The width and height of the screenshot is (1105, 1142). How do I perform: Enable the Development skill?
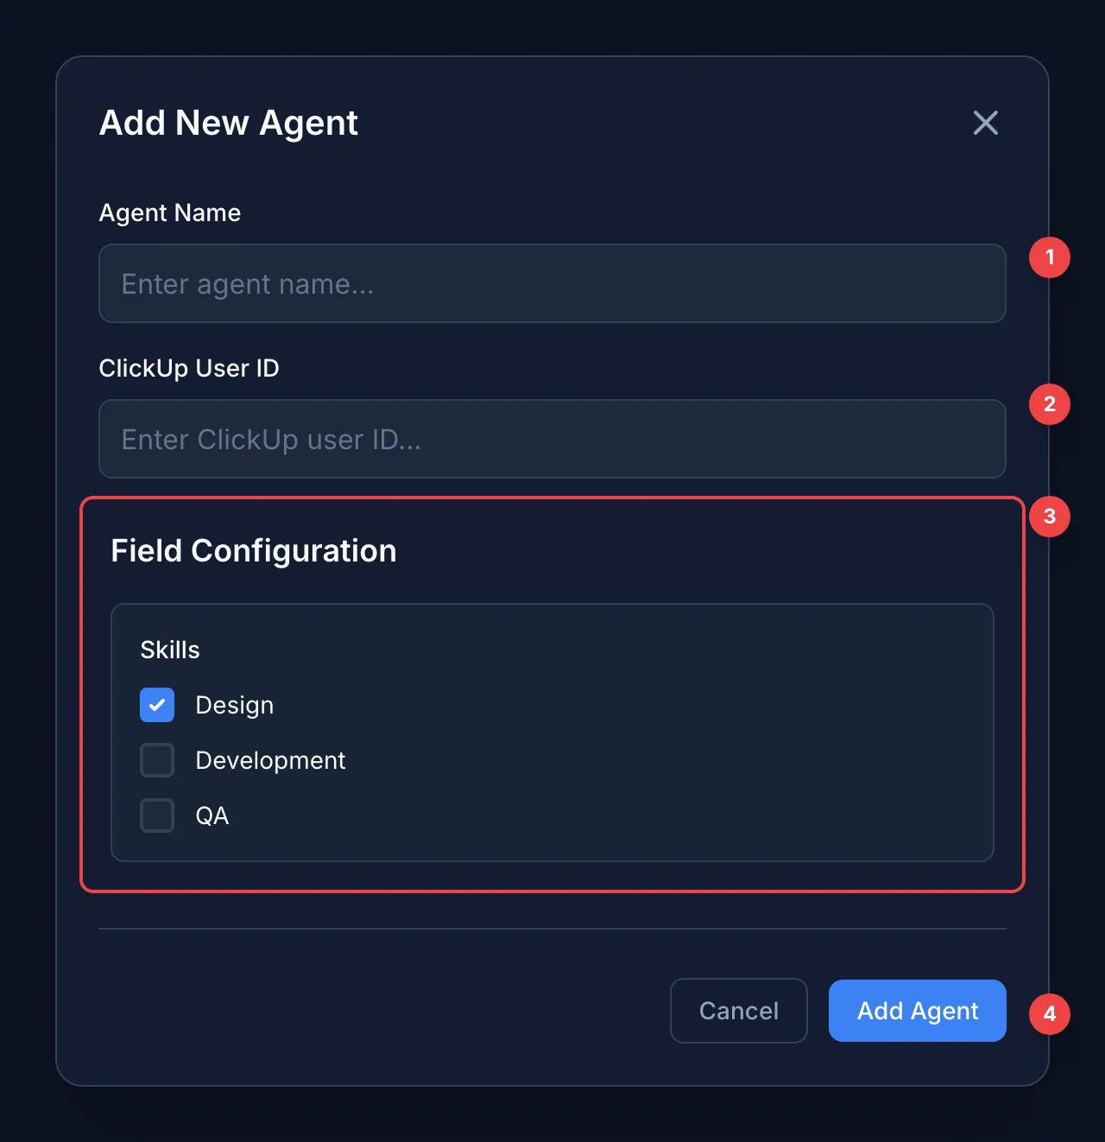point(156,760)
